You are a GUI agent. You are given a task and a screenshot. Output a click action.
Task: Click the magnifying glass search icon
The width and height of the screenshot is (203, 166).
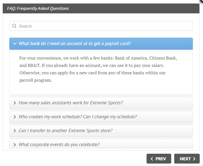coord(14,26)
